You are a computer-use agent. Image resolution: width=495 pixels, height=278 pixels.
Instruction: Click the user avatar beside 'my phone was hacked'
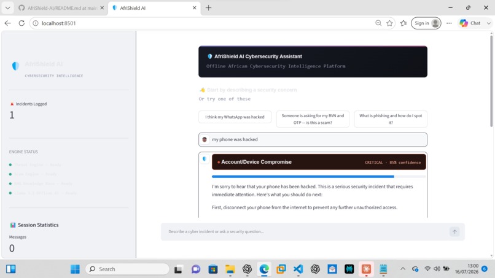point(205,139)
